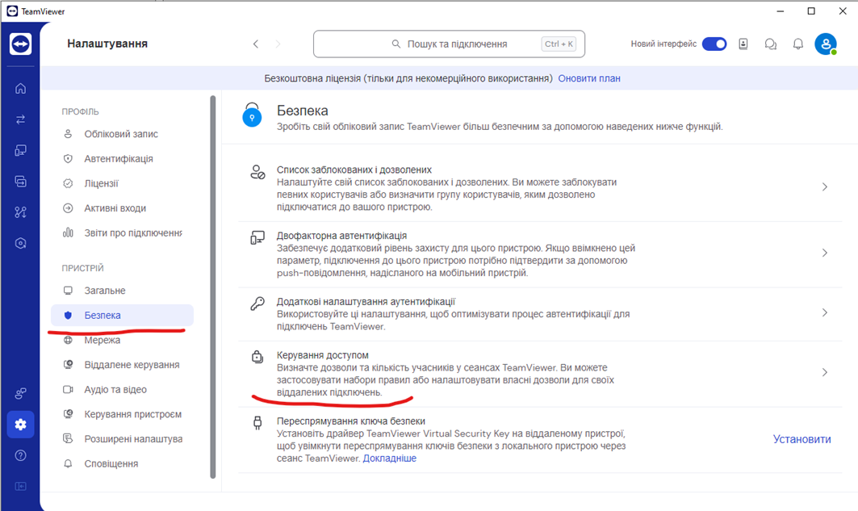
Task: Select Обліковий запис menu item
Action: pyautogui.click(x=121, y=134)
